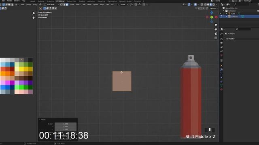Pick the magenta palette swatch
Image resolution: width=259 pixels, height=145 pixels.
tap(8, 83)
